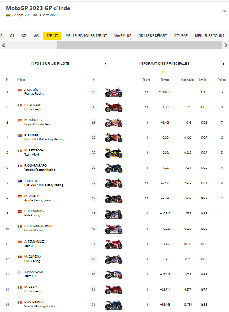Click the South African flag beside B. Binder
Image resolution: width=229 pixels, height=312 pixels.
[20, 135]
